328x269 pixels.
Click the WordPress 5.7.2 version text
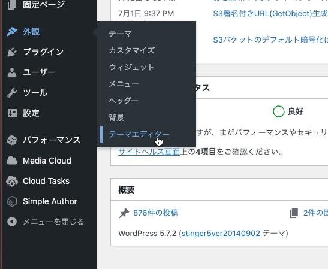148,233
